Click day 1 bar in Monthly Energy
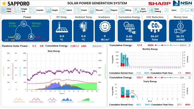194x109 pixels. click(x=122, y=60)
